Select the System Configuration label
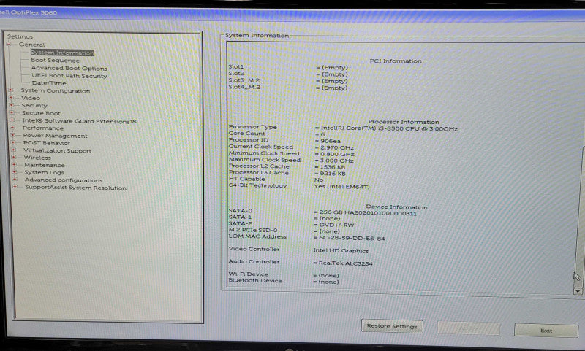This screenshot has width=585, height=351. coord(56,90)
